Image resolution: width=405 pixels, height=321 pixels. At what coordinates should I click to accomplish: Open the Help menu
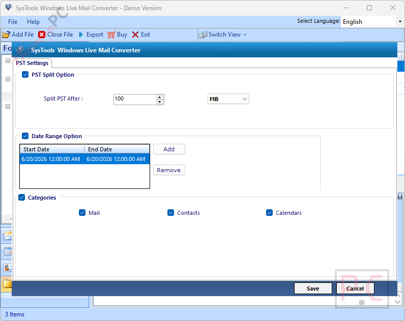pos(33,22)
